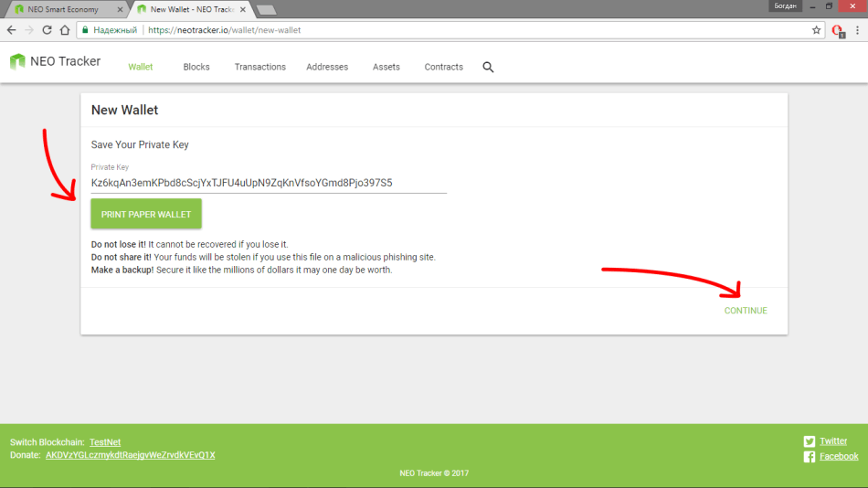Restore the browser window size

(829, 6)
